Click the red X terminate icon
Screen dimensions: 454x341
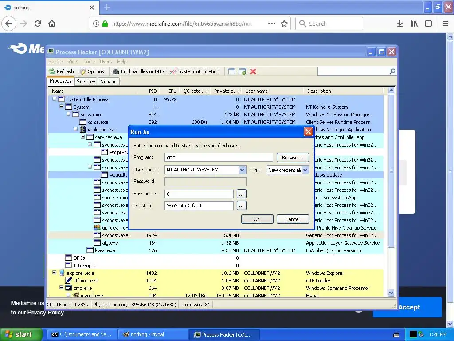tap(253, 71)
